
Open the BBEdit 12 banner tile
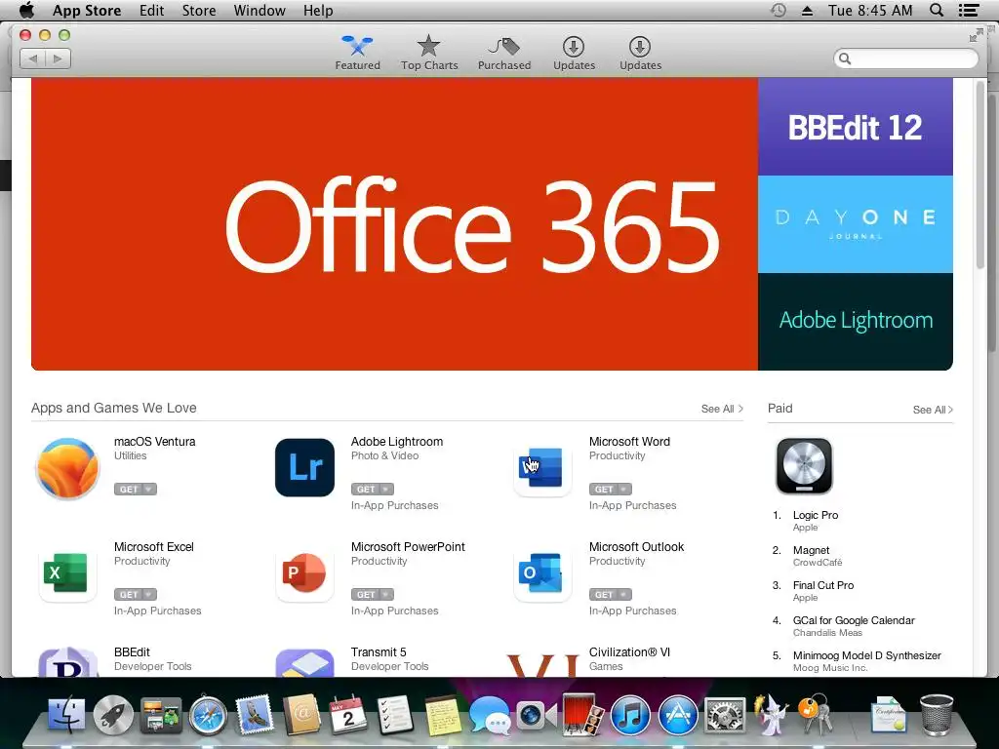(x=855, y=127)
